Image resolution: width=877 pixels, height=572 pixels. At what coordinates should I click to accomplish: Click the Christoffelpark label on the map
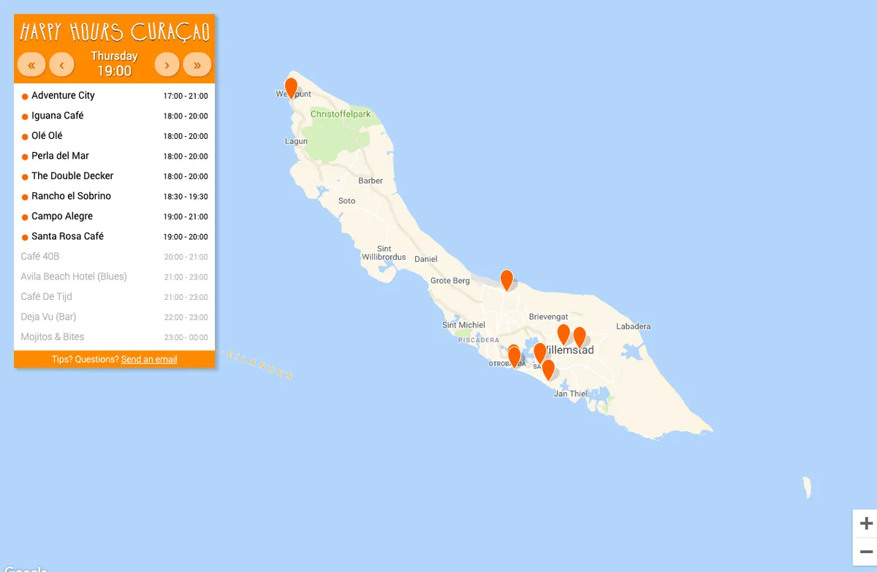coord(341,114)
